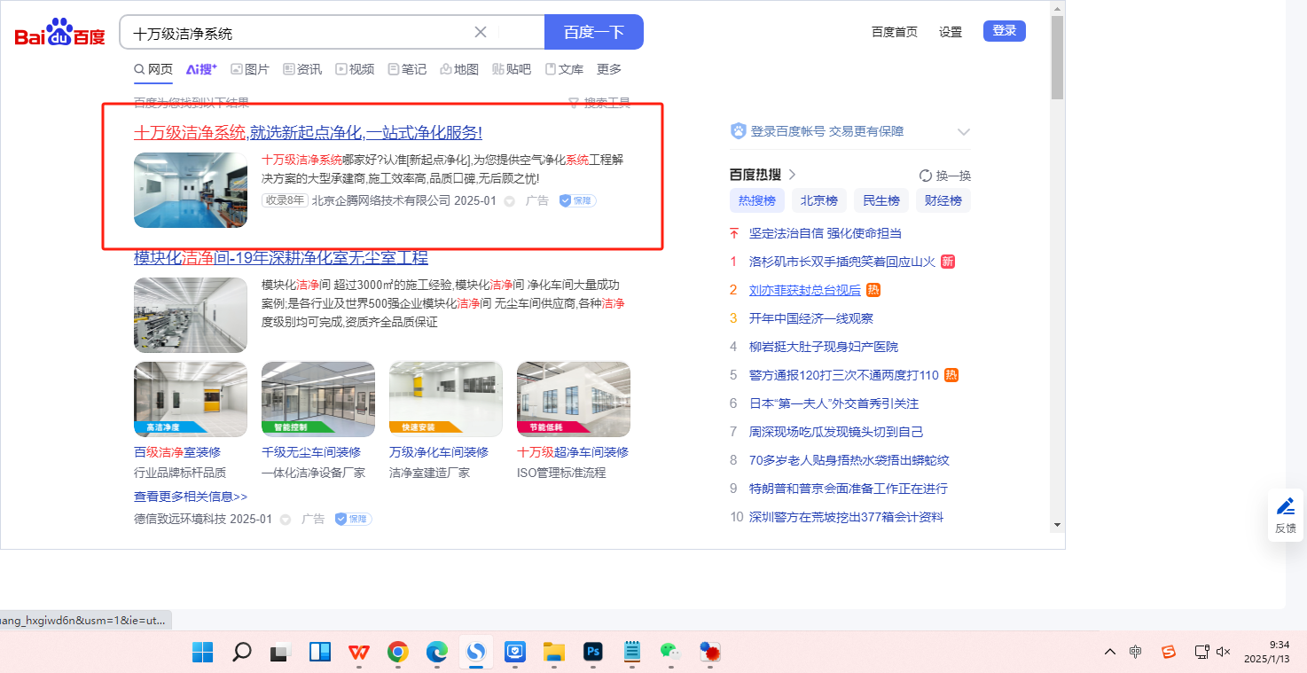Image resolution: width=1307 pixels, height=673 pixels.
Task: Click the 中 input language tray indicator
Action: (x=1136, y=652)
